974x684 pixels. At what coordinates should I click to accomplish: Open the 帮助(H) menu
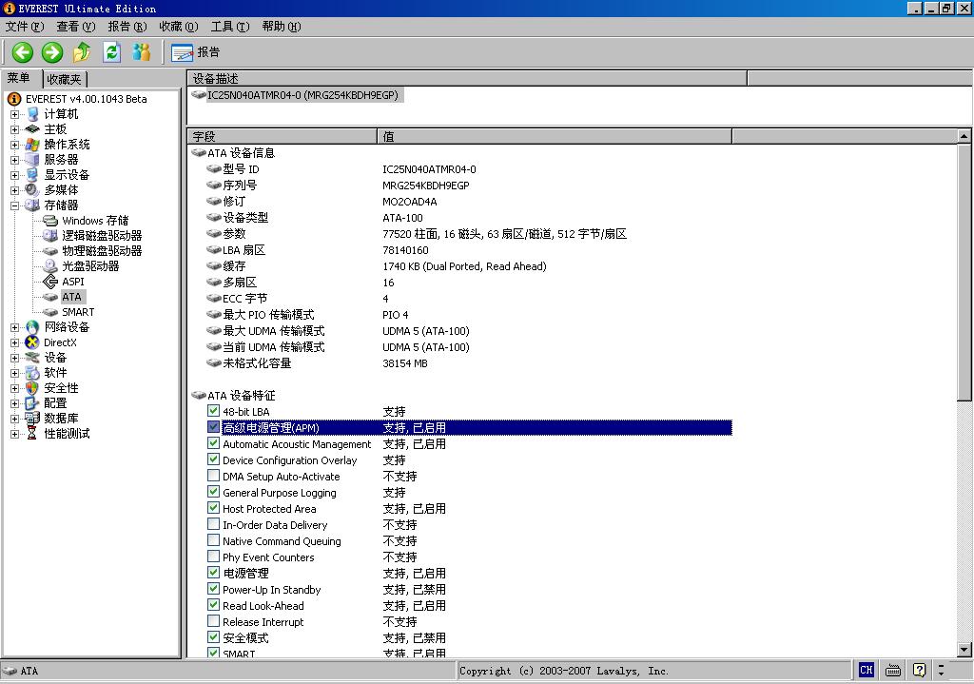pos(282,27)
